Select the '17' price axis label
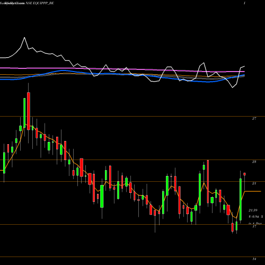265x265 pixels. tap(254, 226)
